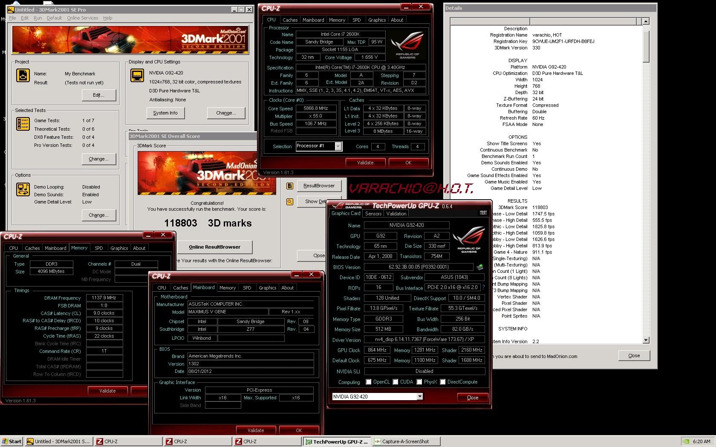Click Validate in CPU-Z Memory window

[x=107, y=390]
